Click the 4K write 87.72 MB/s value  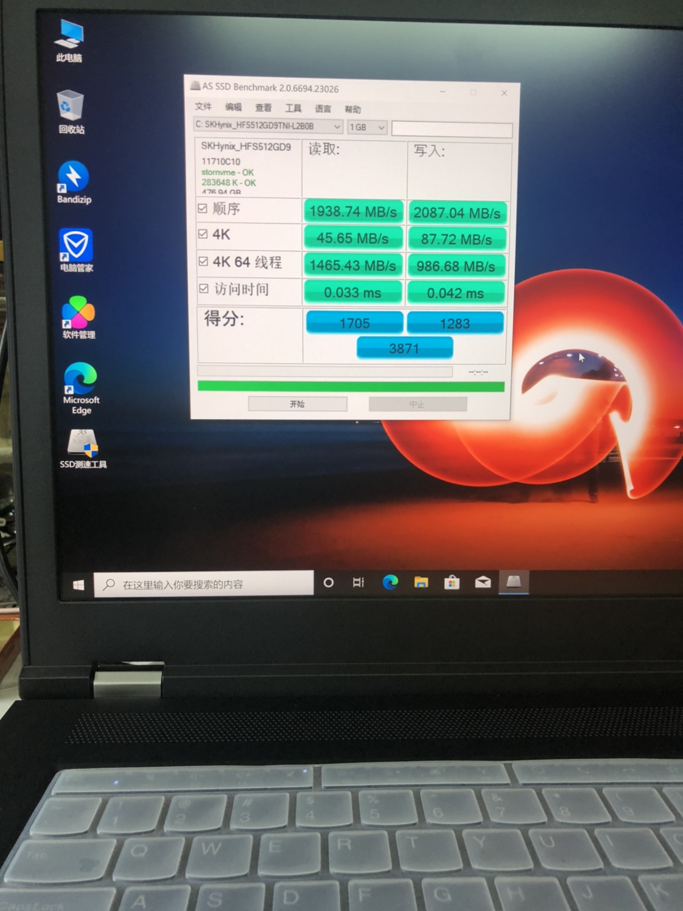(457, 239)
